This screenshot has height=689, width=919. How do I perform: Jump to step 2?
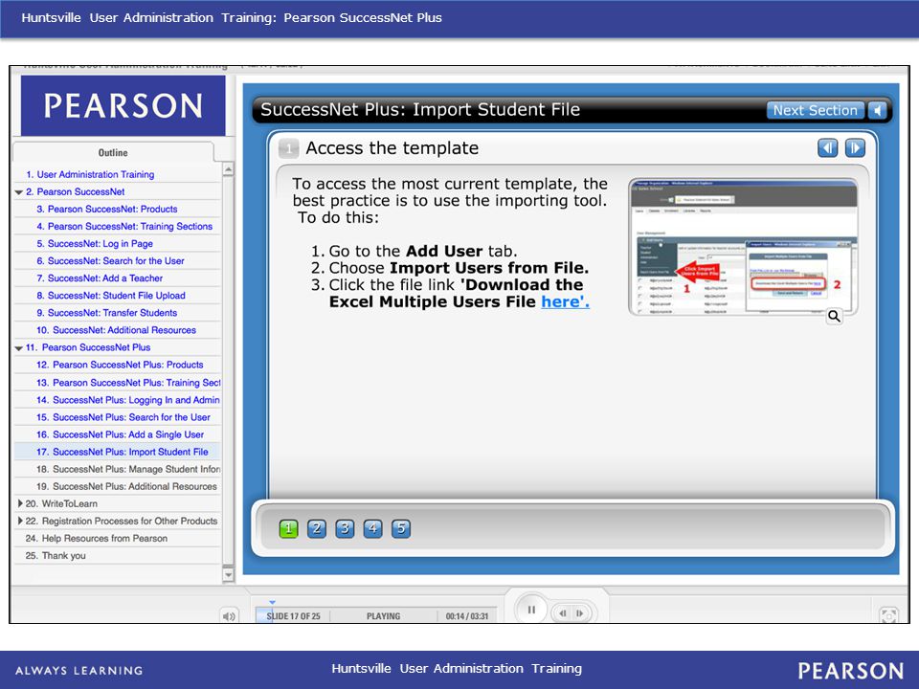pos(317,528)
